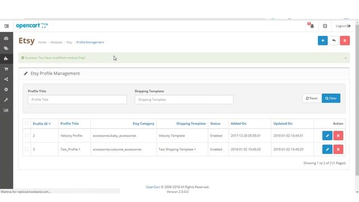Click '2018-01-02 10:45:31' updated date
The image size is (359, 202).
point(288,136)
